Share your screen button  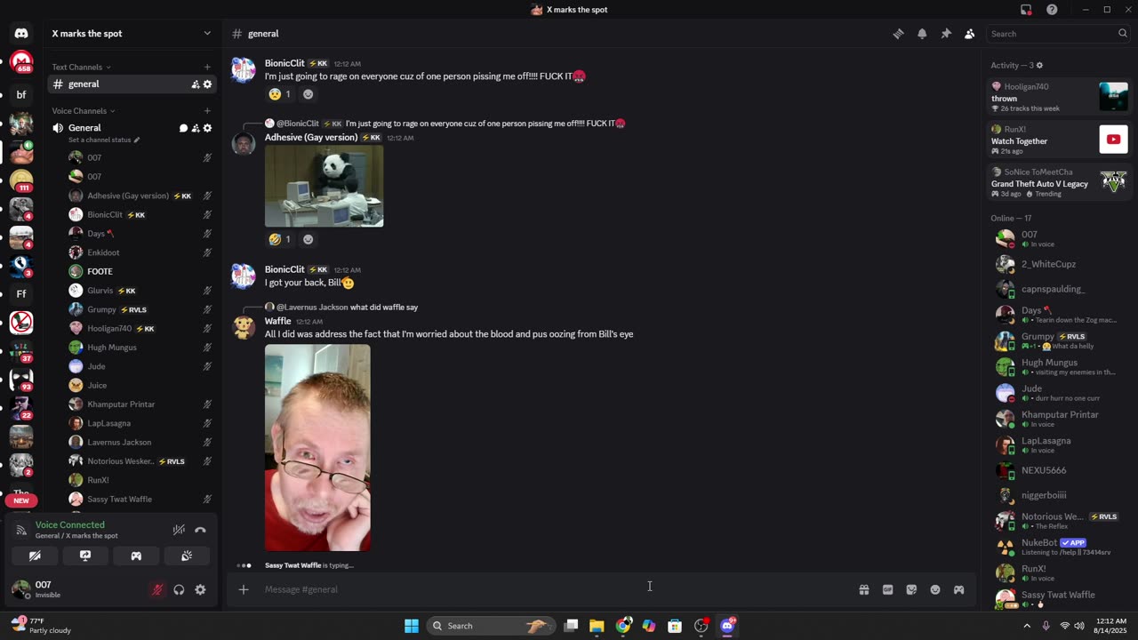coord(85,556)
